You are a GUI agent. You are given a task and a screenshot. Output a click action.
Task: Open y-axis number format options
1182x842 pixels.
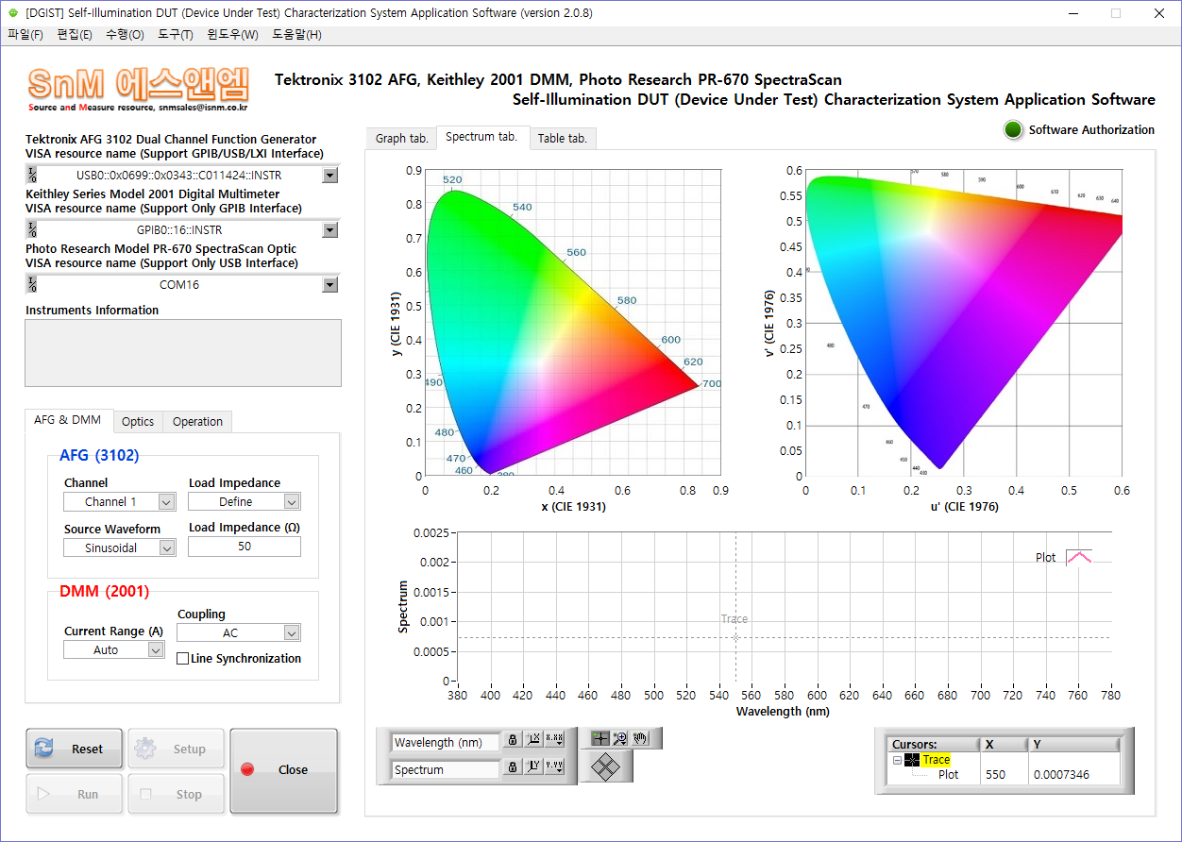tap(554, 767)
